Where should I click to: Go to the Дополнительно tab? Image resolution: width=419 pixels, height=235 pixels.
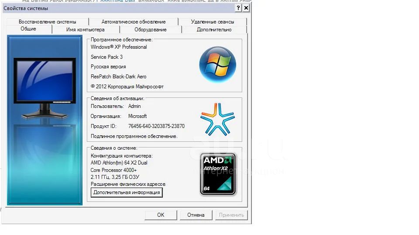(x=214, y=30)
